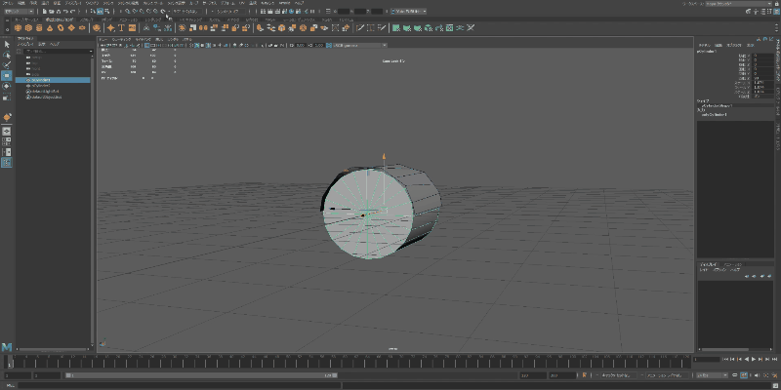Viewport: 781px width, 390px height.
Task: Select the arrow Select tool in the toolbox
Action: (7, 44)
